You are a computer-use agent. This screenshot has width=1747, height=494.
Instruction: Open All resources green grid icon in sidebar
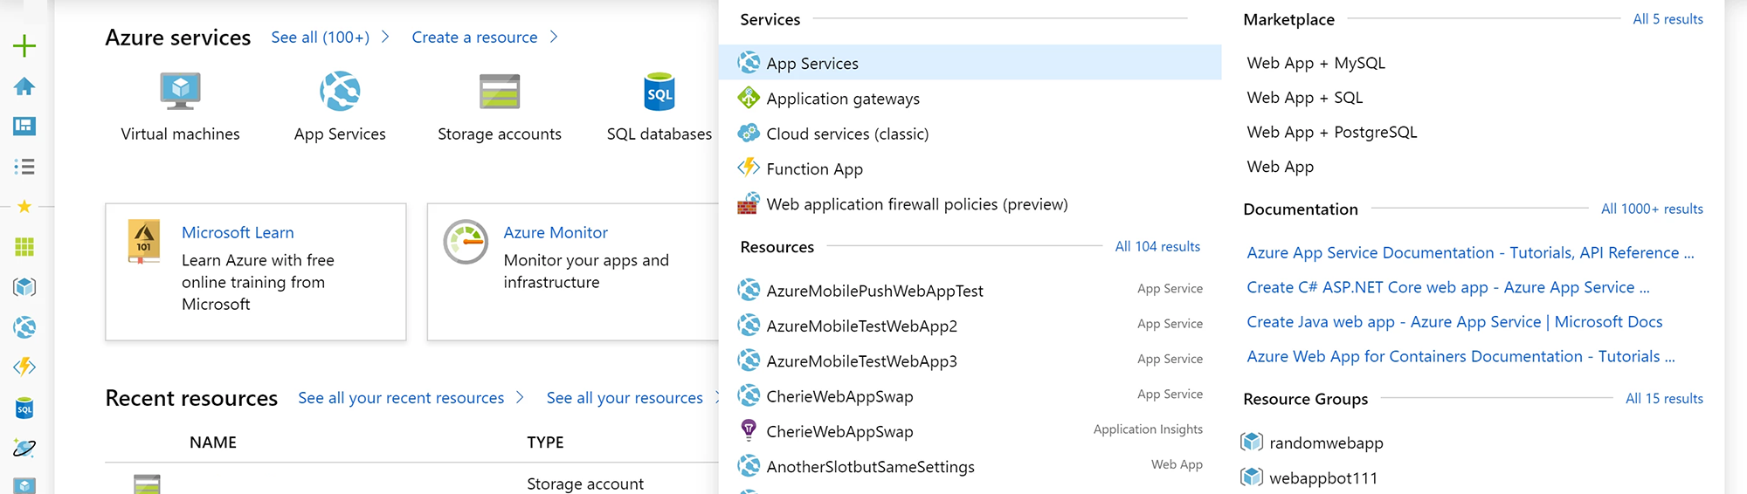tap(24, 247)
